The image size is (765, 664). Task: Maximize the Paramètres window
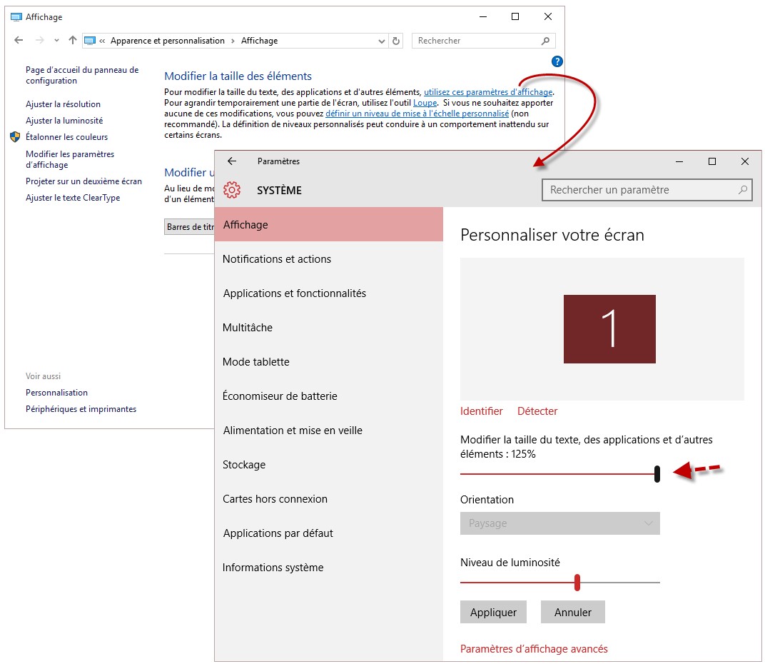[711, 161]
